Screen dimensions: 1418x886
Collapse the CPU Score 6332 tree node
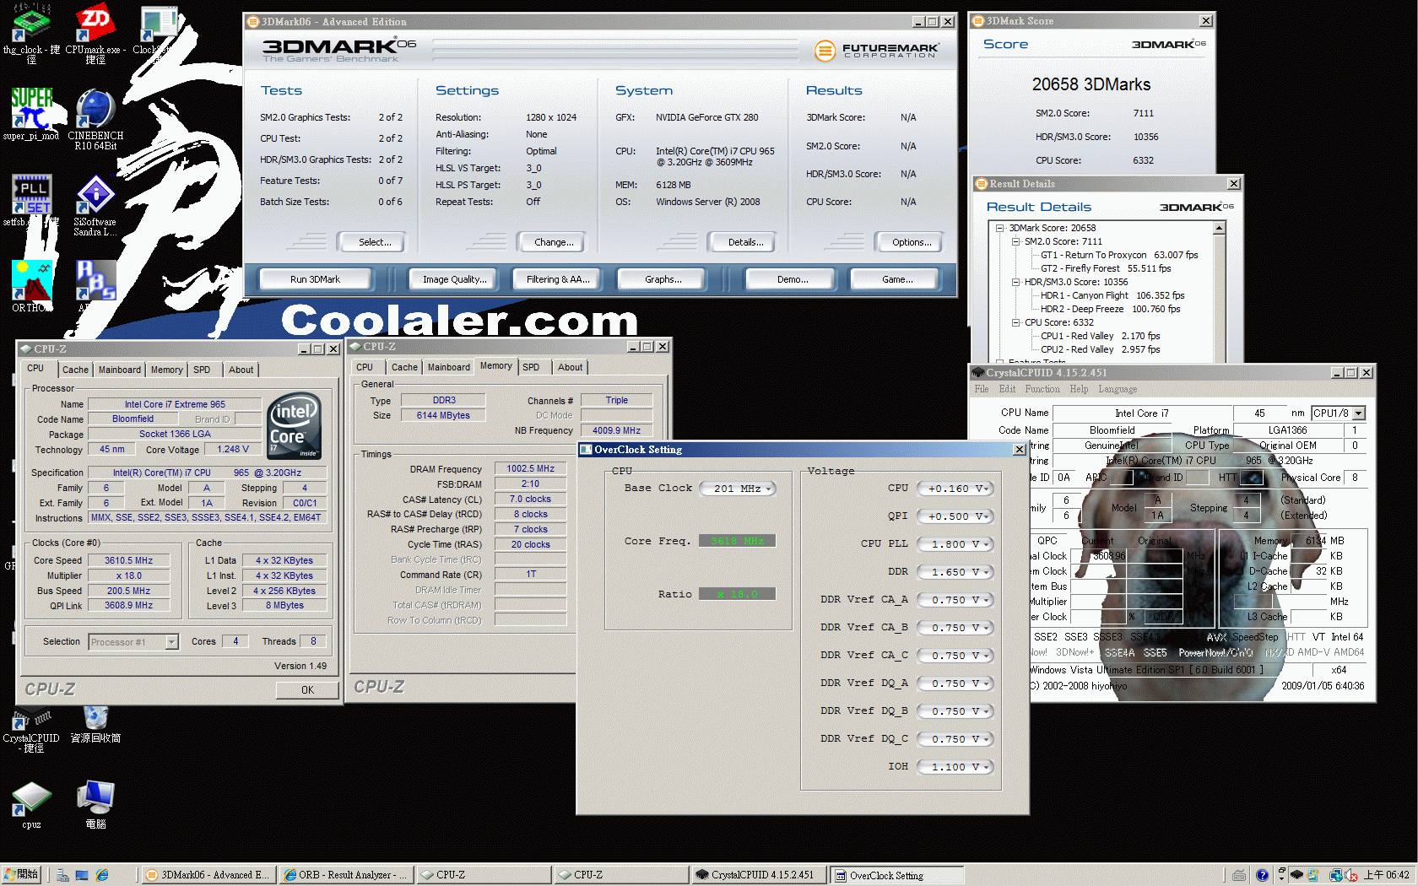pos(1015,322)
